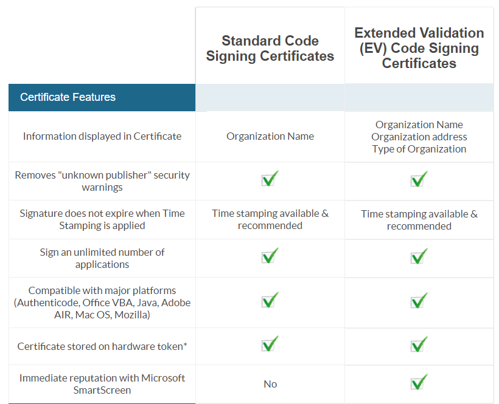
Task: Click EV checkmark for Microsoft SmartScreen reputation
Action: 419,382
